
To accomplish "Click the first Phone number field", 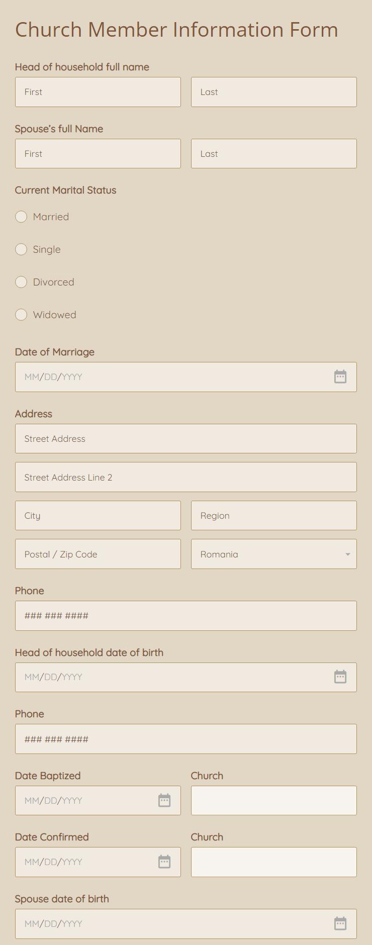I will [186, 615].
